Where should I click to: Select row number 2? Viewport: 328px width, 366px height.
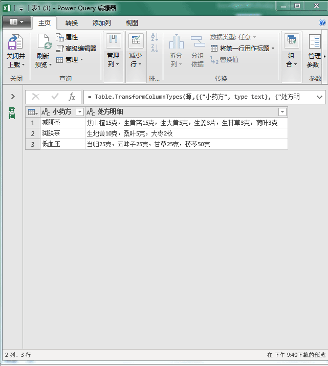(x=33, y=133)
